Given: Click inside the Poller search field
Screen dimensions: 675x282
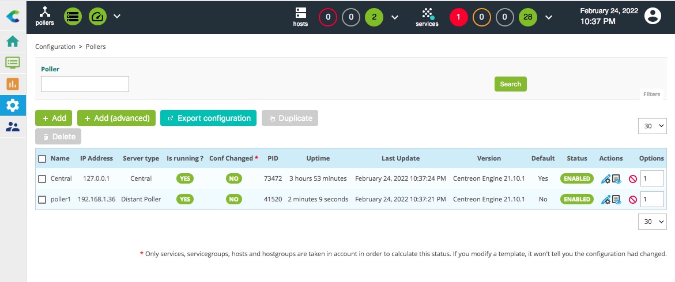Looking at the screenshot, I should [85, 84].
